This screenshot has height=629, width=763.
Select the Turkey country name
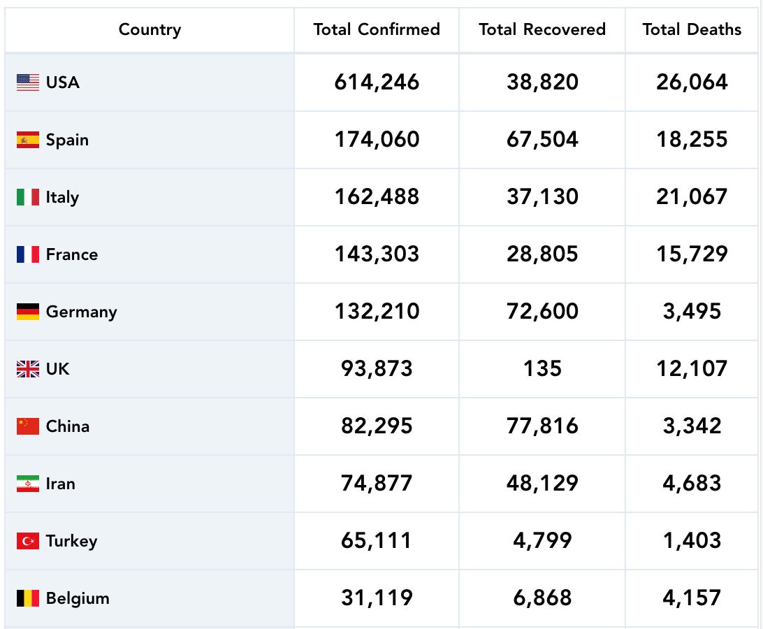[x=71, y=541]
